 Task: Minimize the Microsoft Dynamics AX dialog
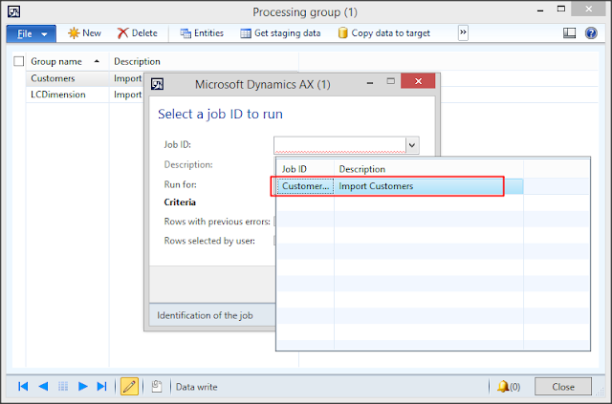click(x=370, y=83)
